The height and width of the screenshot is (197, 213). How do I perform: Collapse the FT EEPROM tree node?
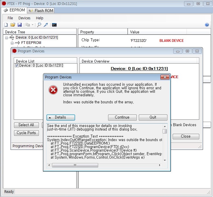pos(12,43)
